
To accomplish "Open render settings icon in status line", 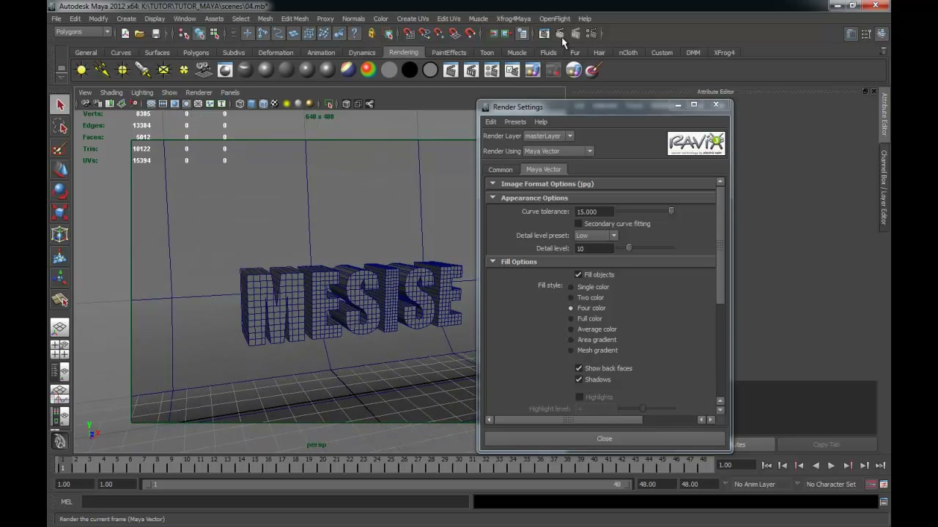I will click(591, 33).
